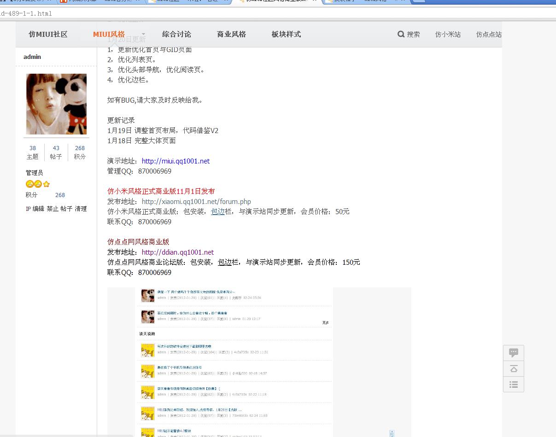Click the gold star rank icon under 管理员

pos(47,184)
